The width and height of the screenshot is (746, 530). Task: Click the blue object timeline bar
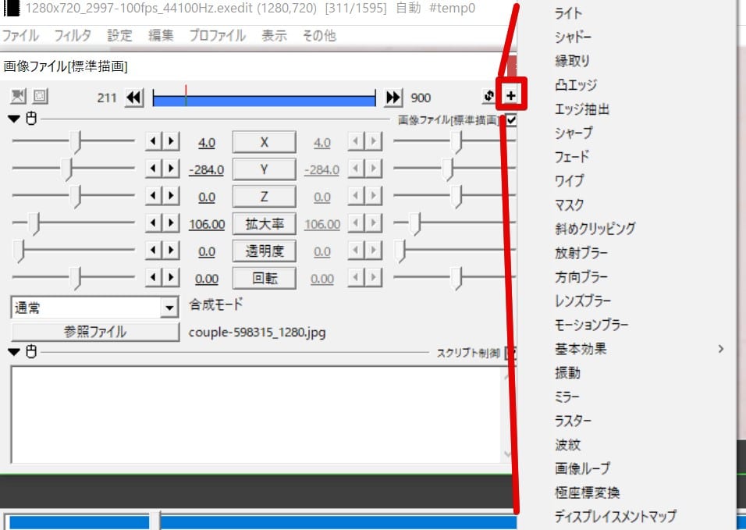[x=264, y=101]
